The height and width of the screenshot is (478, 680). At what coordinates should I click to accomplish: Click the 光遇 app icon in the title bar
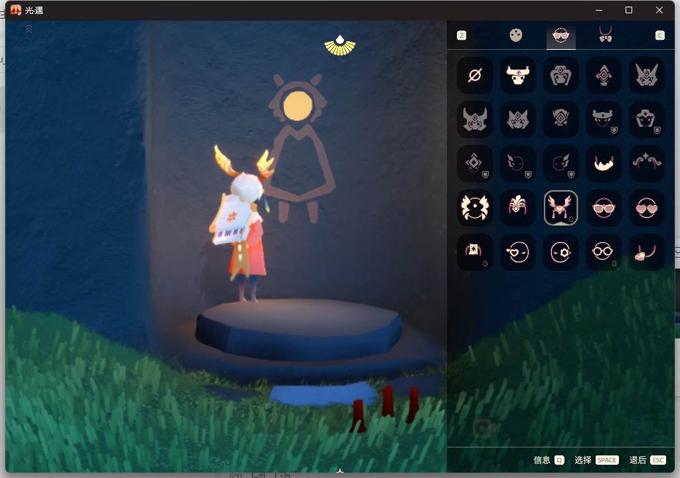coord(16,10)
